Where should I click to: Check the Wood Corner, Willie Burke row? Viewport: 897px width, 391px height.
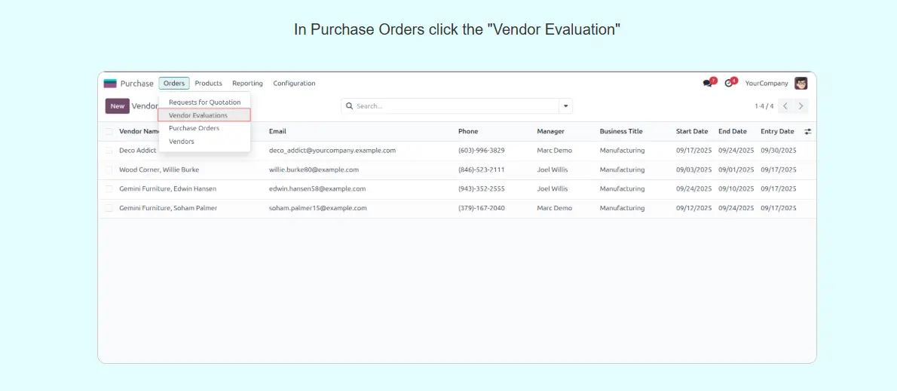tap(109, 170)
